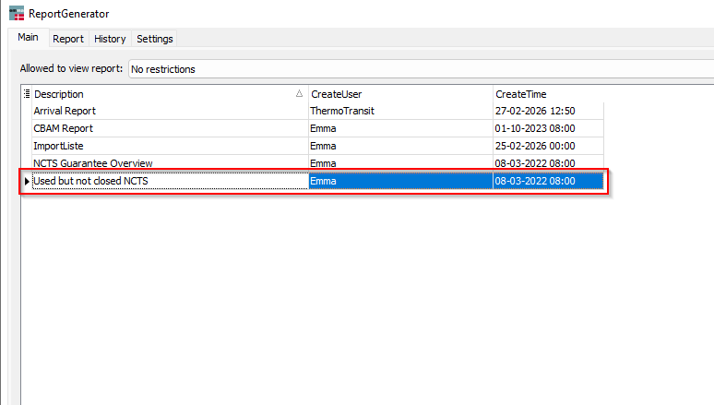The height and width of the screenshot is (405, 714).
Task: Choose the ImportListe report
Action: pyautogui.click(x=59, y=146)
